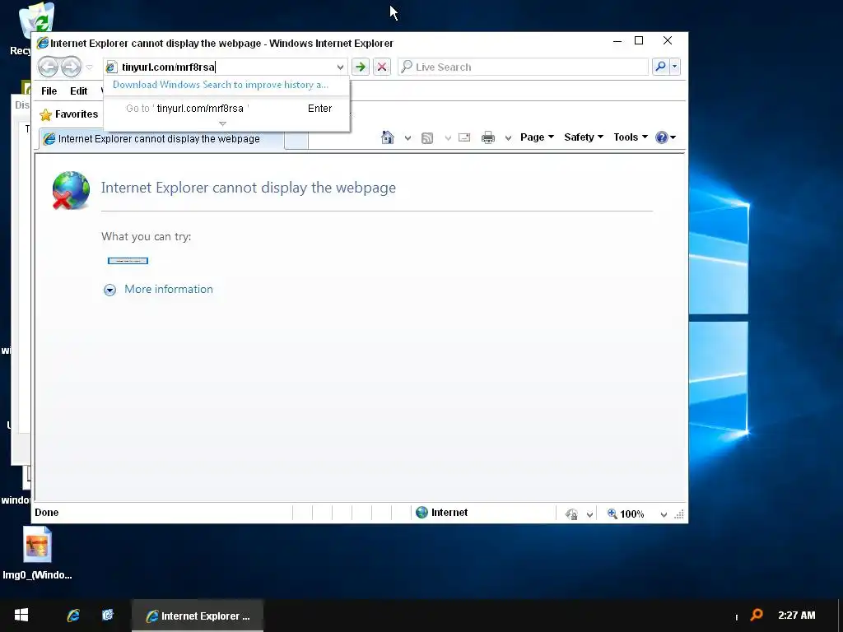Open the zoom level dropdown arrow
Screen dimensions: 843x632
[x=664, y=515]
